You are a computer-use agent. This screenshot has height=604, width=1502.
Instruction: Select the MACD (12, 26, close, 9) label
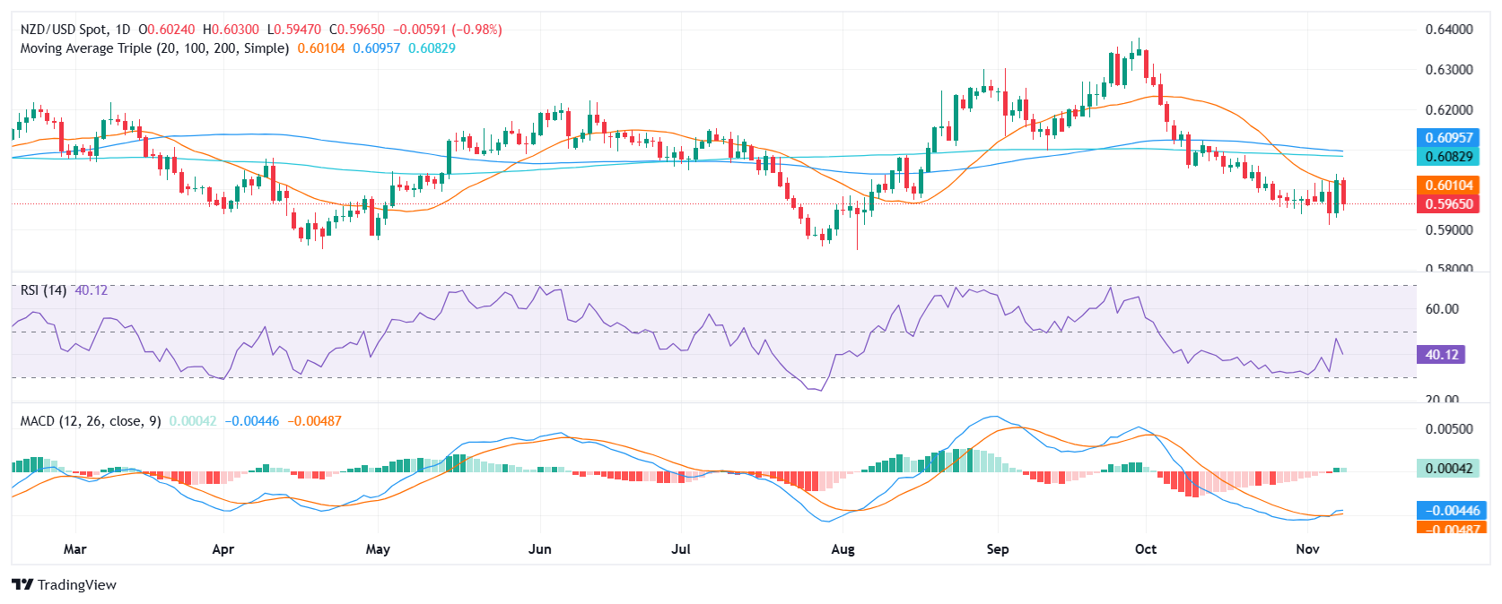91,421
